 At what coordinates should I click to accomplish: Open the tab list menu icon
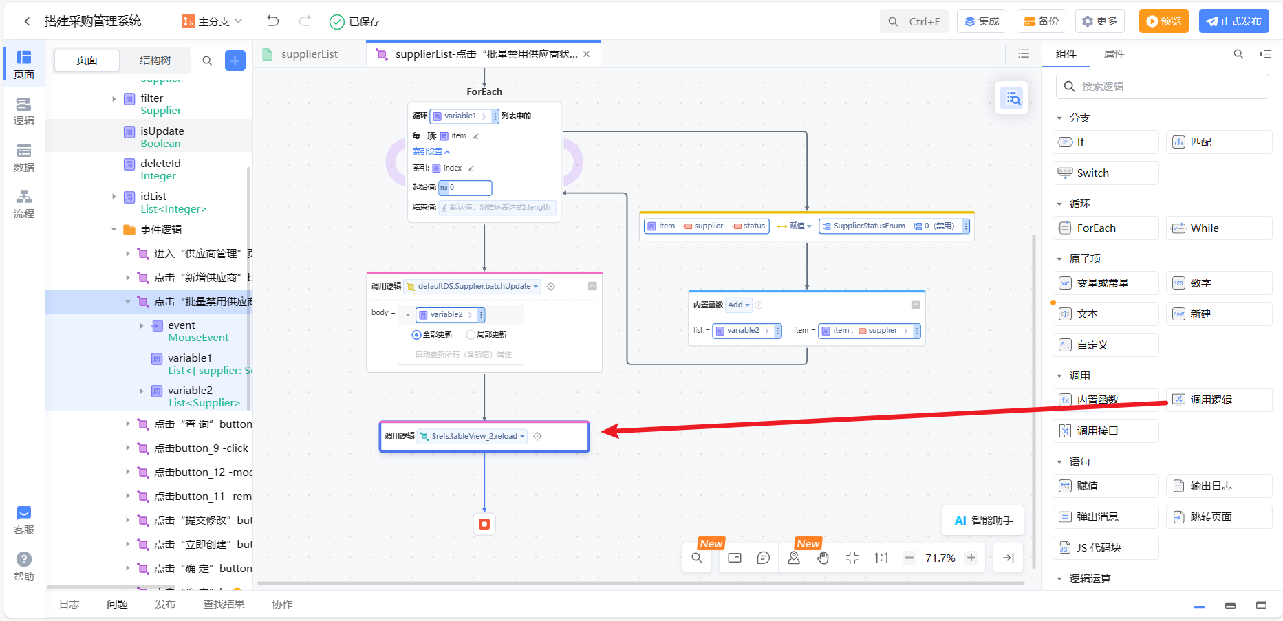coord(1024,54)
